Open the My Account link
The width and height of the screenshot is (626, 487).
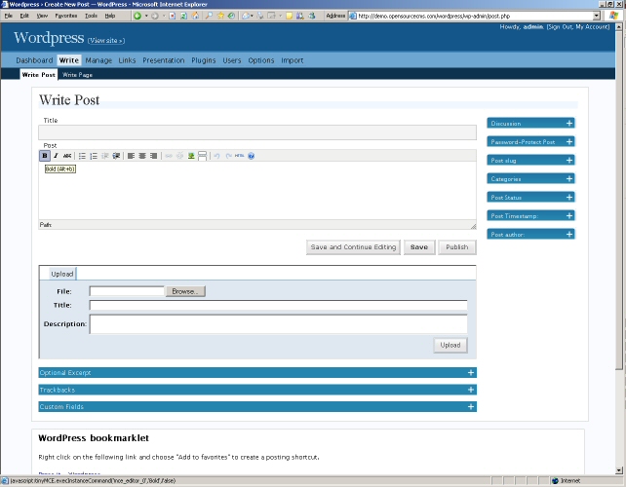click(591, 26)
